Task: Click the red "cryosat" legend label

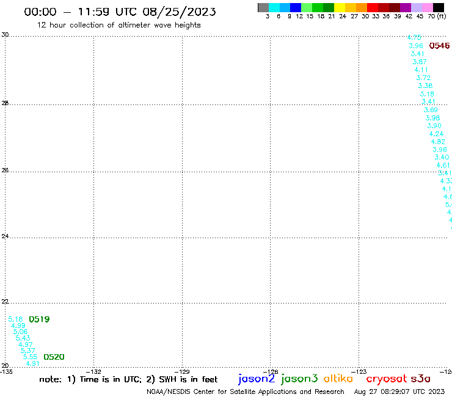Action: (386, 379)
